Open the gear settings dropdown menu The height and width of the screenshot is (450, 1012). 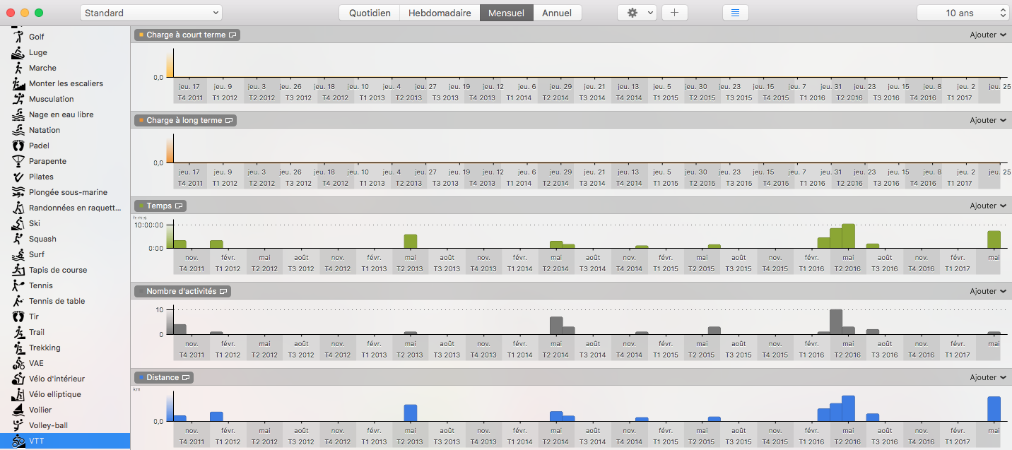pyautogui.click(x=637, y=13)
